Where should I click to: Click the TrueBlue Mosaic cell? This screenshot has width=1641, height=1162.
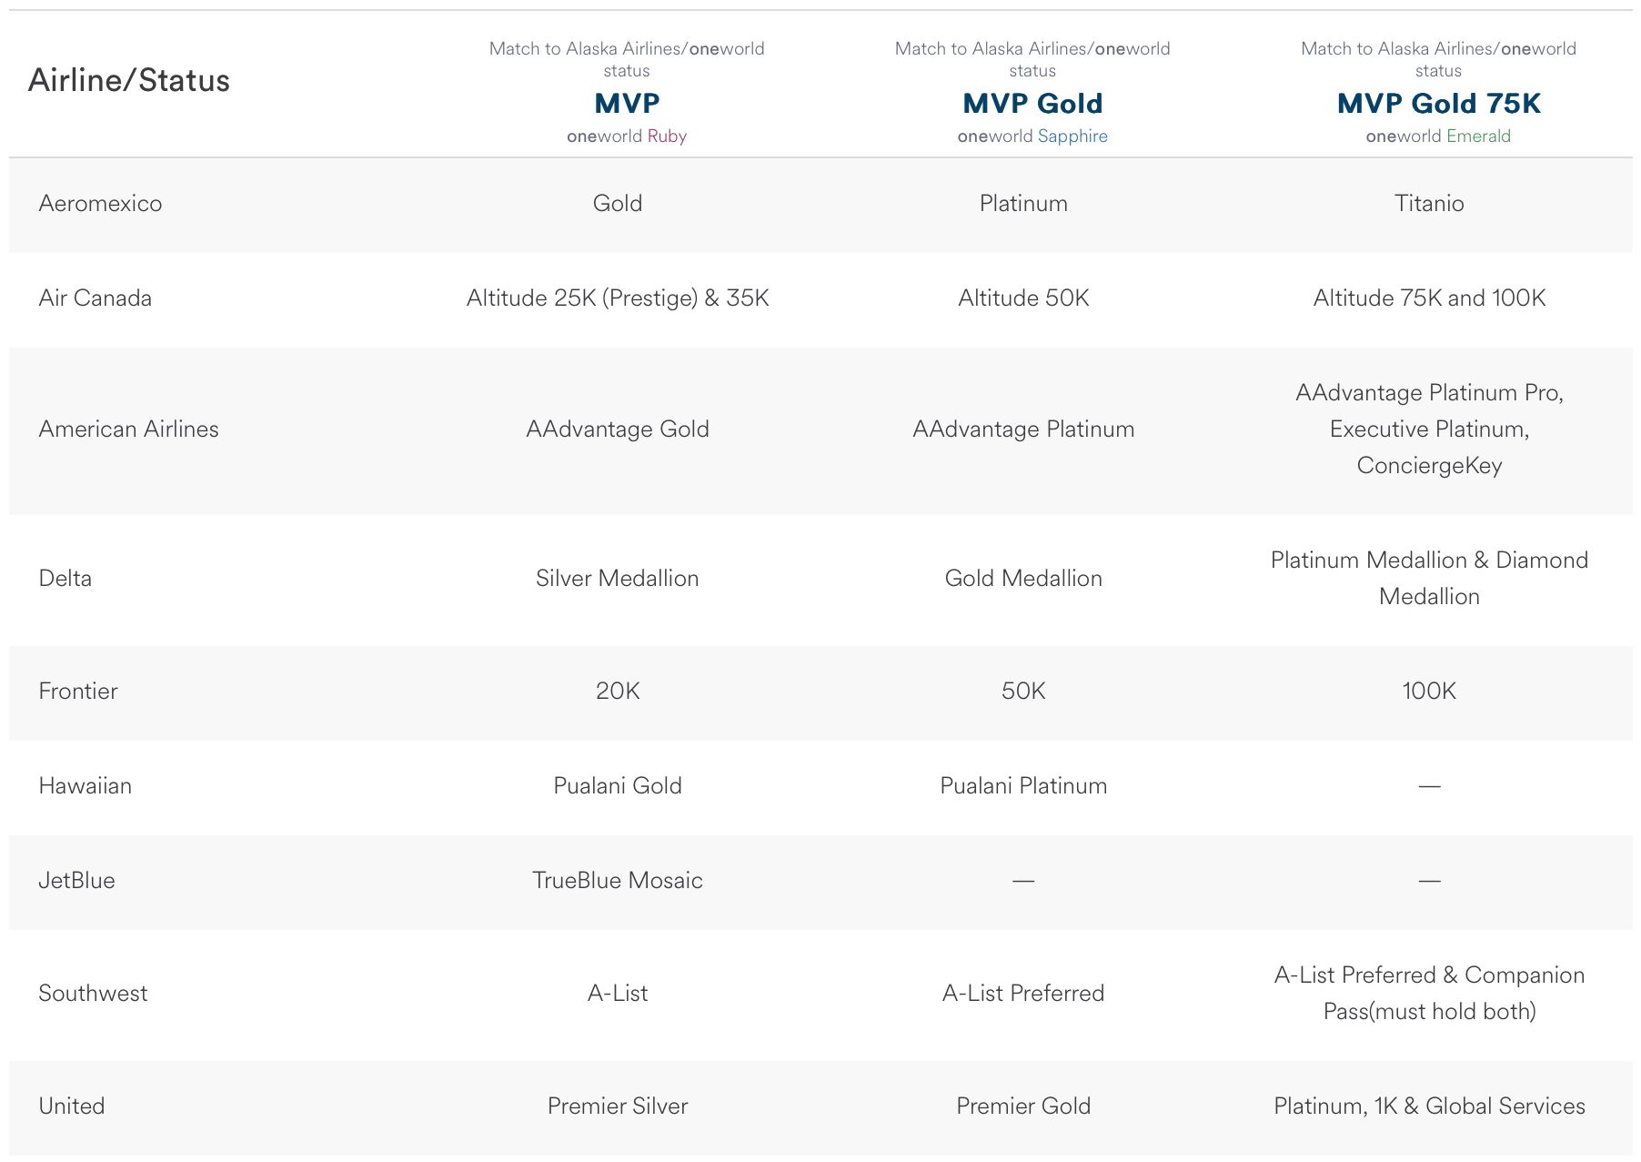pos(618,881)
